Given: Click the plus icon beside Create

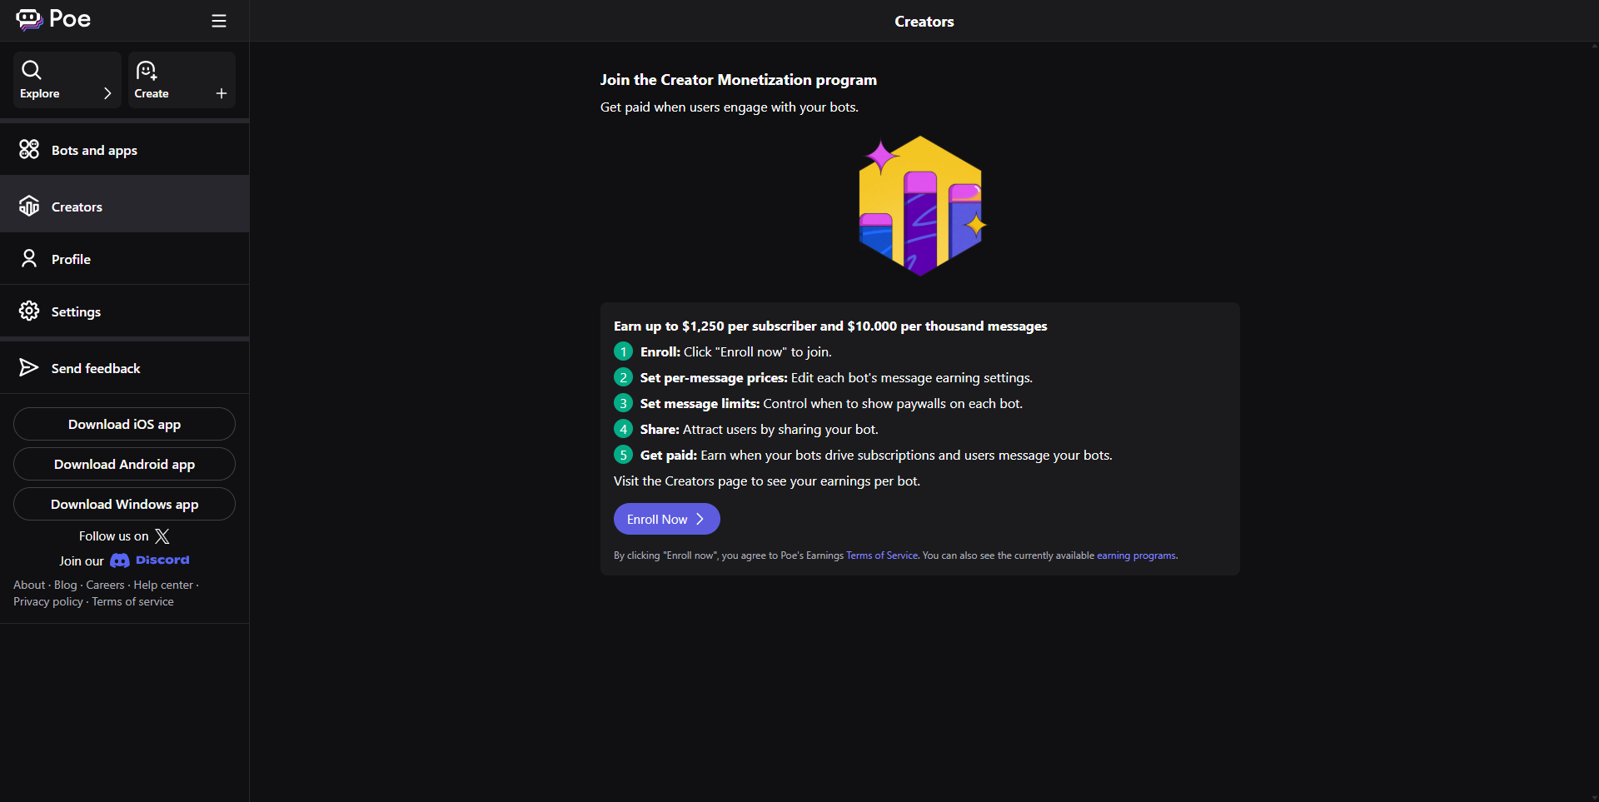Looking at the screenshot, I should coord(222,93).
